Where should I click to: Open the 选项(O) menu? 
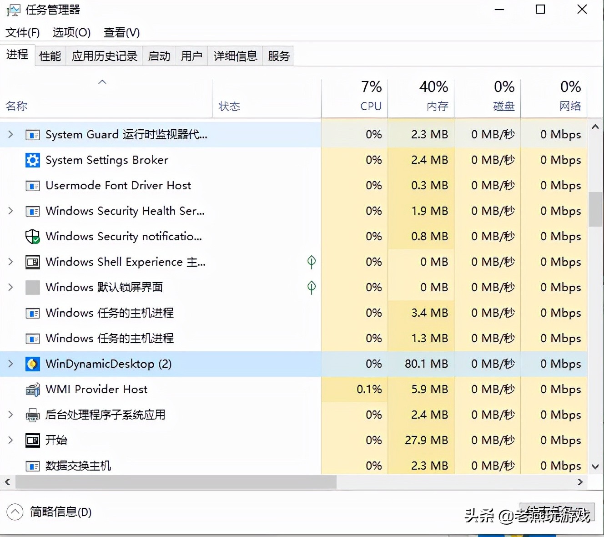[x=71, y=33]
